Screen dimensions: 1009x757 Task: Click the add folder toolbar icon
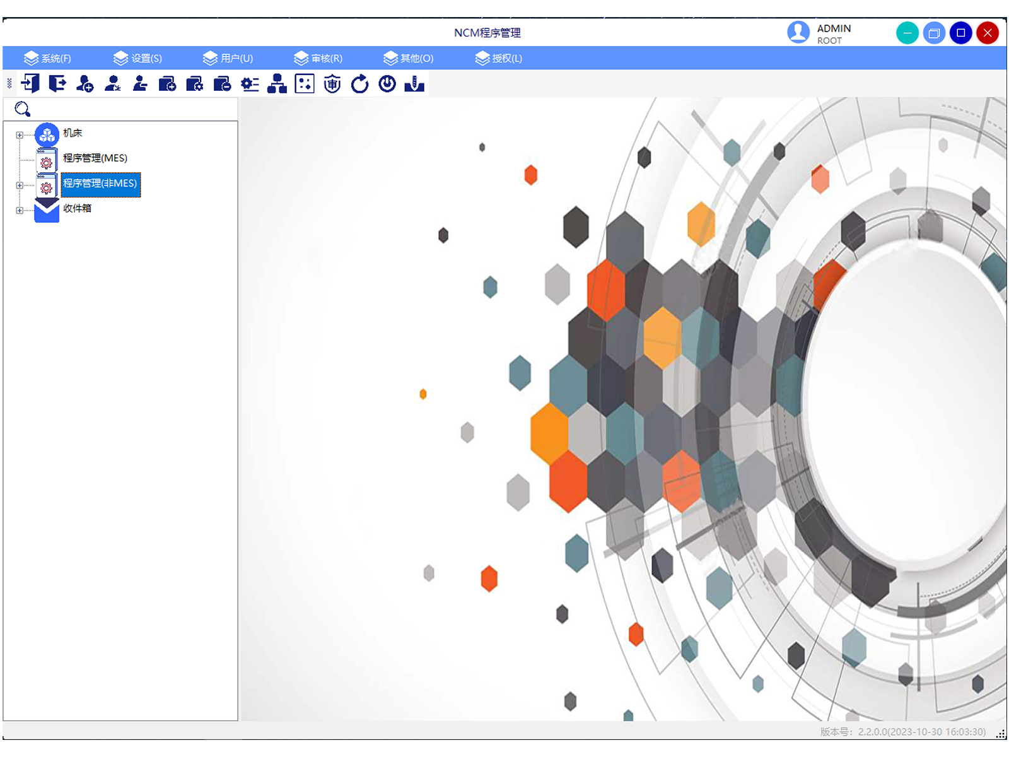(167, 83)
